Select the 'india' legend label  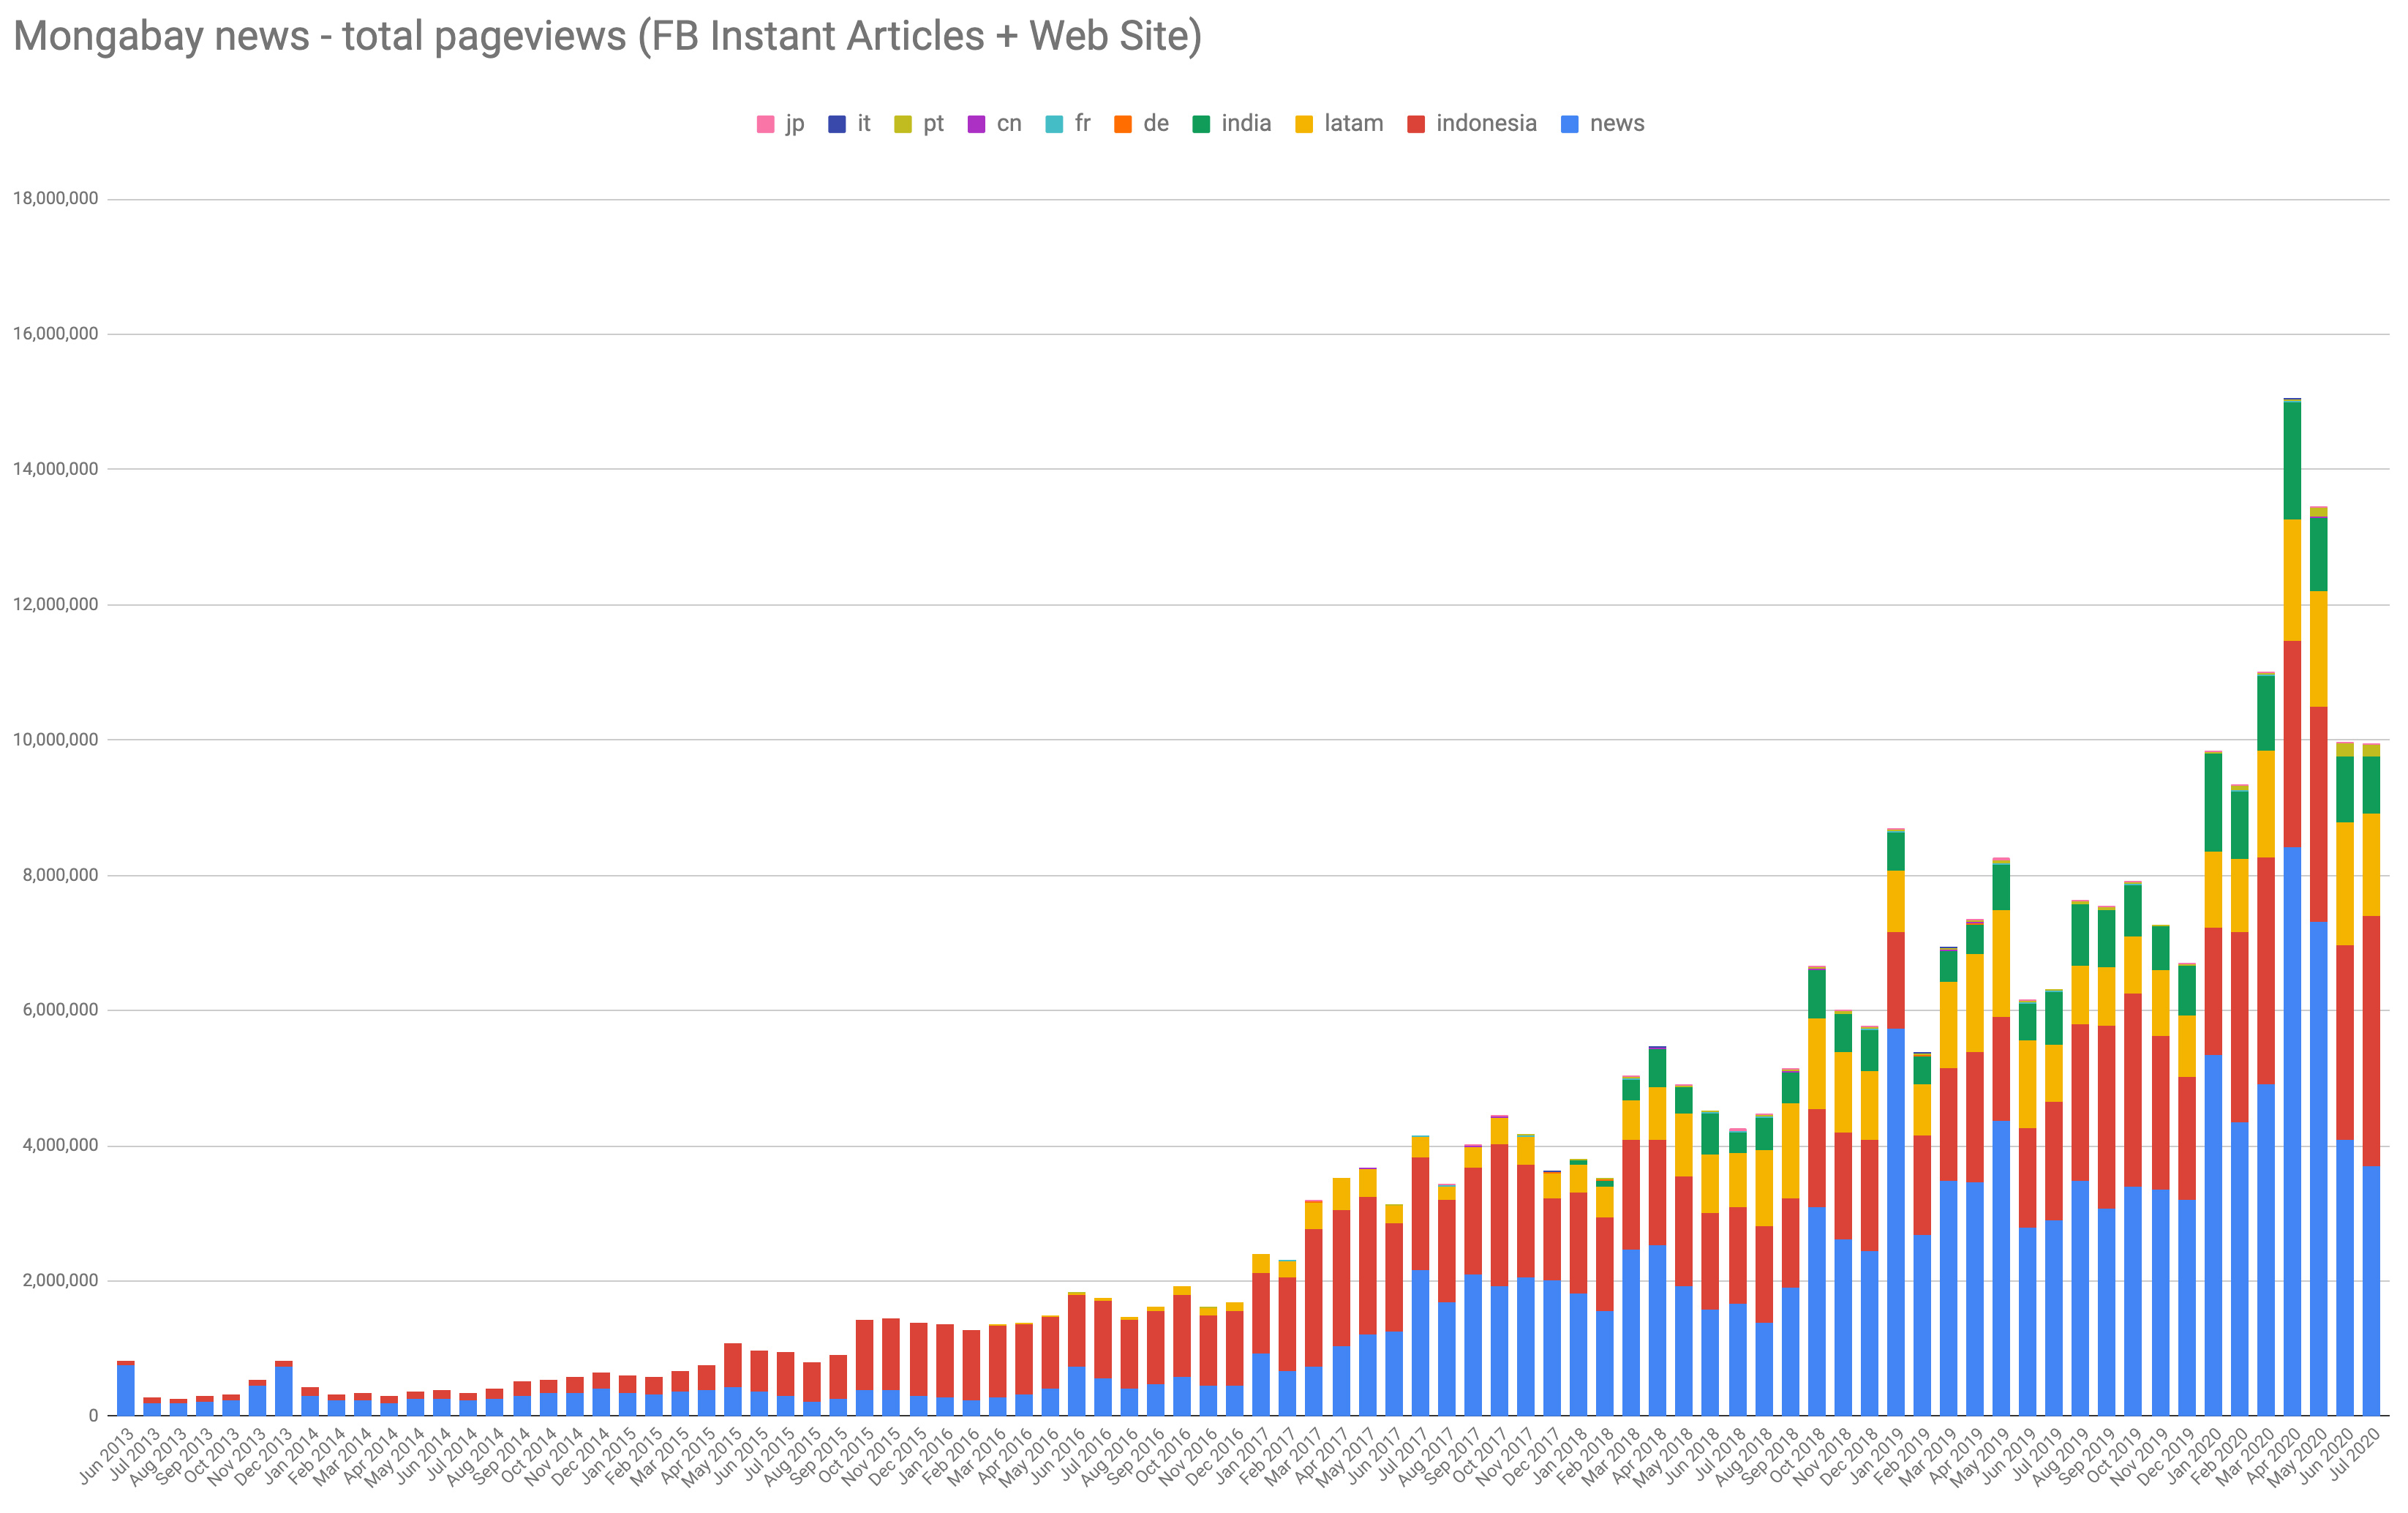(x=1246, y=123)
